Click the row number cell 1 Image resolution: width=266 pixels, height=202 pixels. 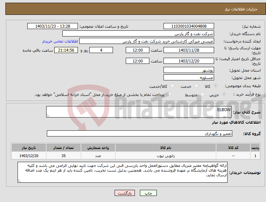tap(255, 156)
